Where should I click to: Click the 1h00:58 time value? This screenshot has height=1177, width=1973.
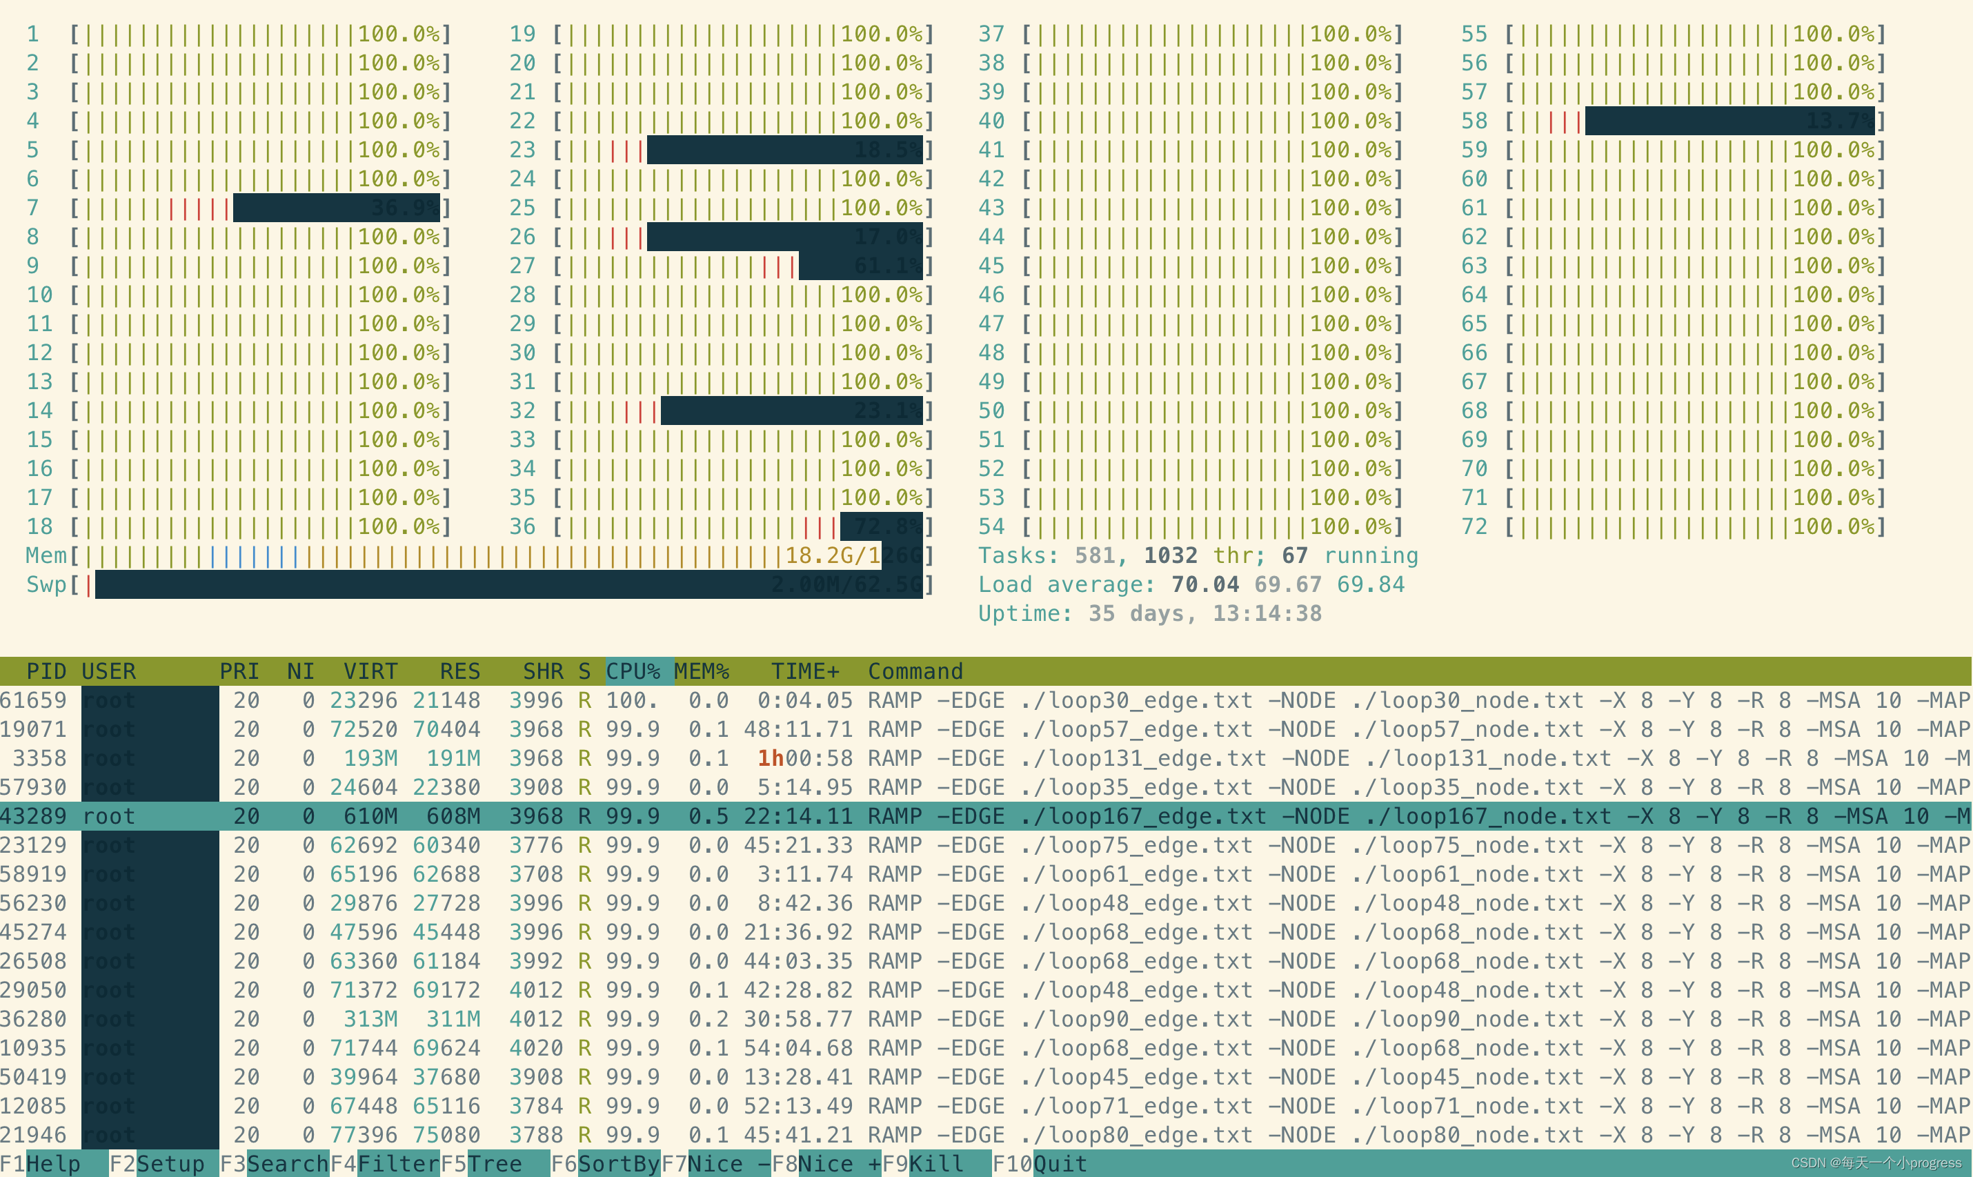[805, 758]
